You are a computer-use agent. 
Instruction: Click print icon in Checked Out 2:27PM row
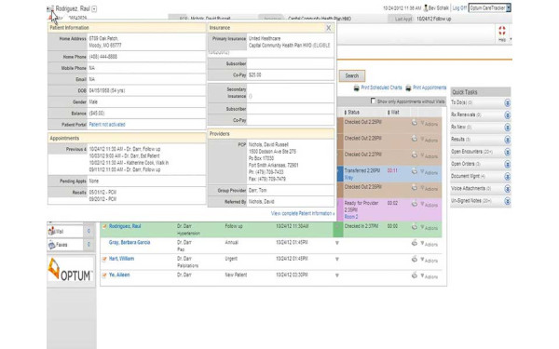pos(415,154)
